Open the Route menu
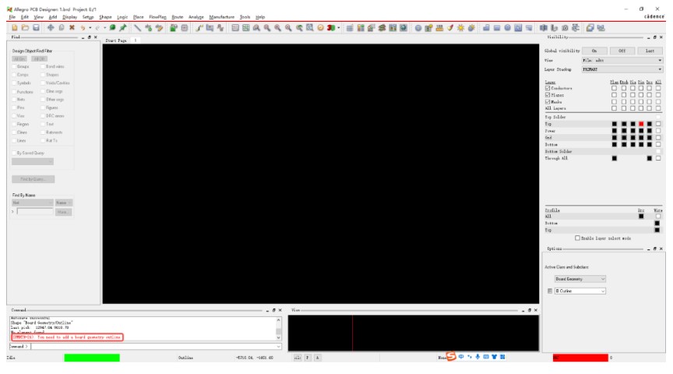This screenshot has width=673, height=374. pos(178,17)
